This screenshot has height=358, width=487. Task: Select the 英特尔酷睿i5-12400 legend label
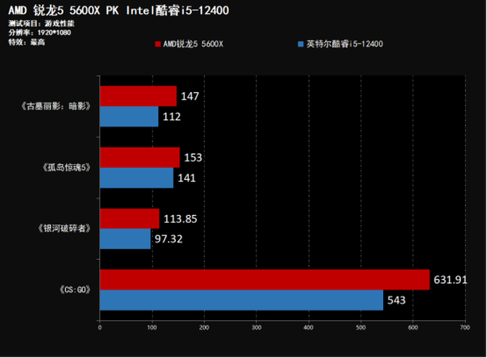[344, 44]
